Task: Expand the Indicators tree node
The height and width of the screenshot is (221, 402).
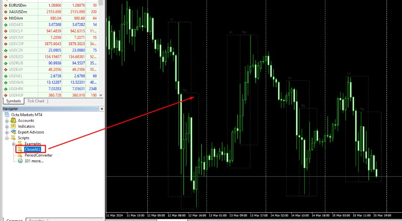Action: tap(7, 126)
